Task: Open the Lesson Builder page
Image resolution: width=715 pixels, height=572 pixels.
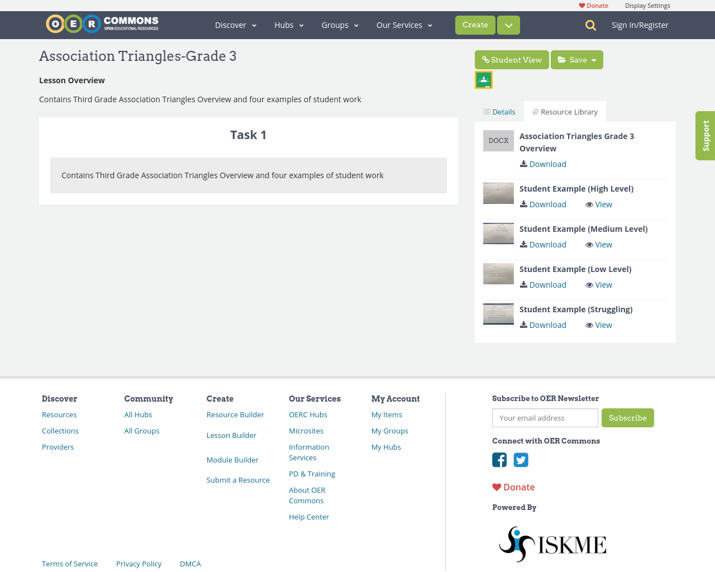Action: click(231, 435)
